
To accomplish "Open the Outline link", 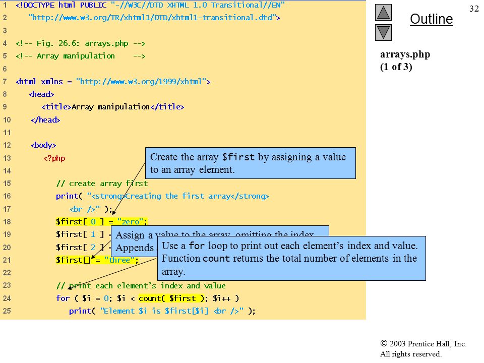I will pyautogui.click(x=431, y=19).
